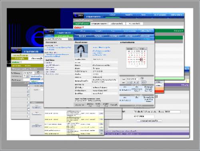The image size is (200, 151).
Task: Tick the third checkbox in the left list
Action: tap(28, 92)
